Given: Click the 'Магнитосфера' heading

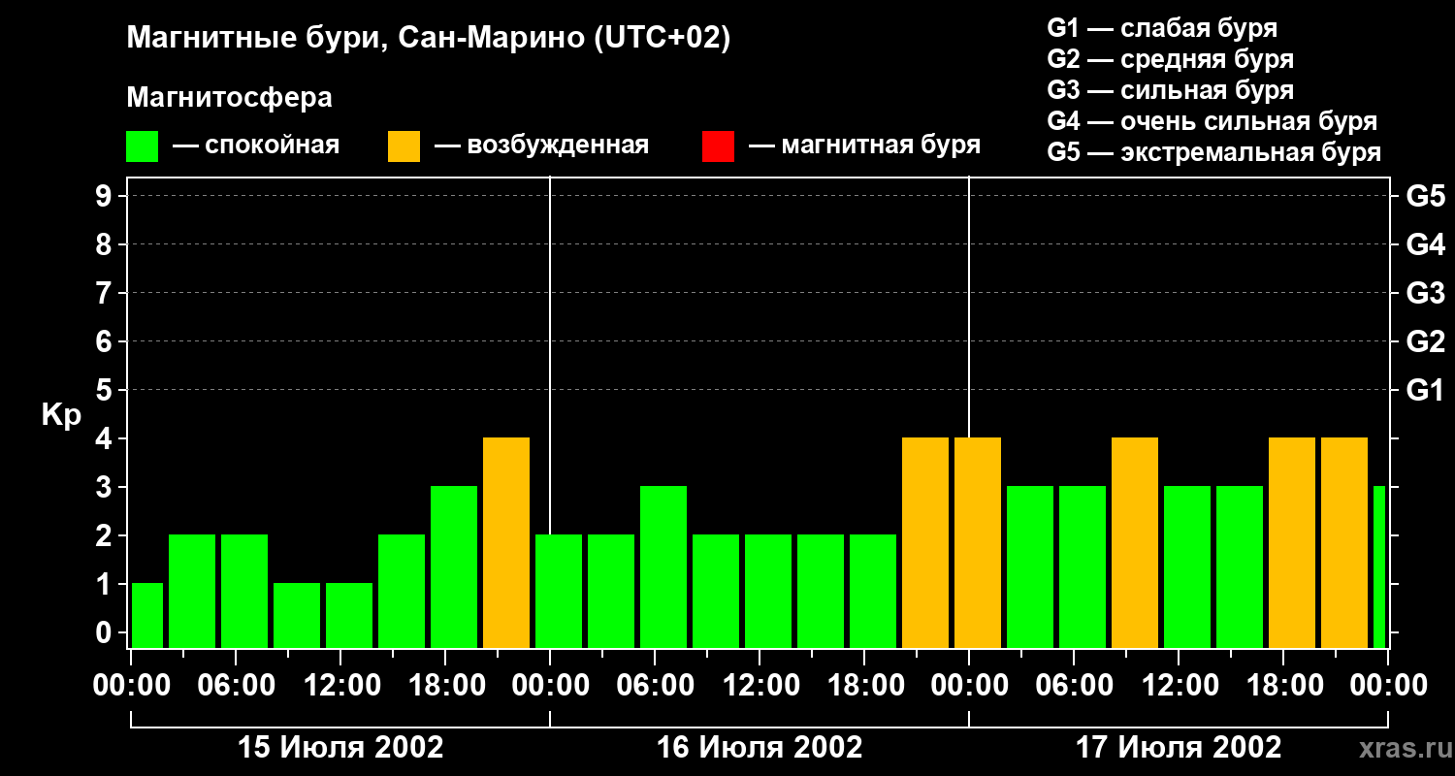Looking at the screenshot, I should [x=229, y=98].
